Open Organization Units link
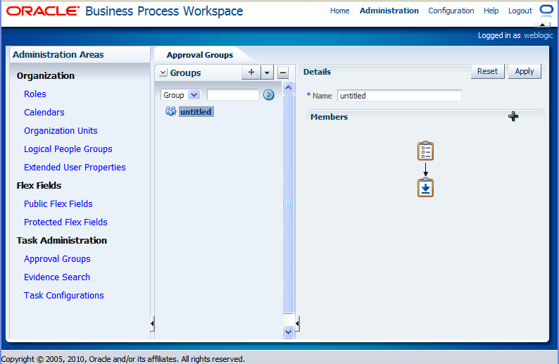559x364 pixels. point(61,131)
